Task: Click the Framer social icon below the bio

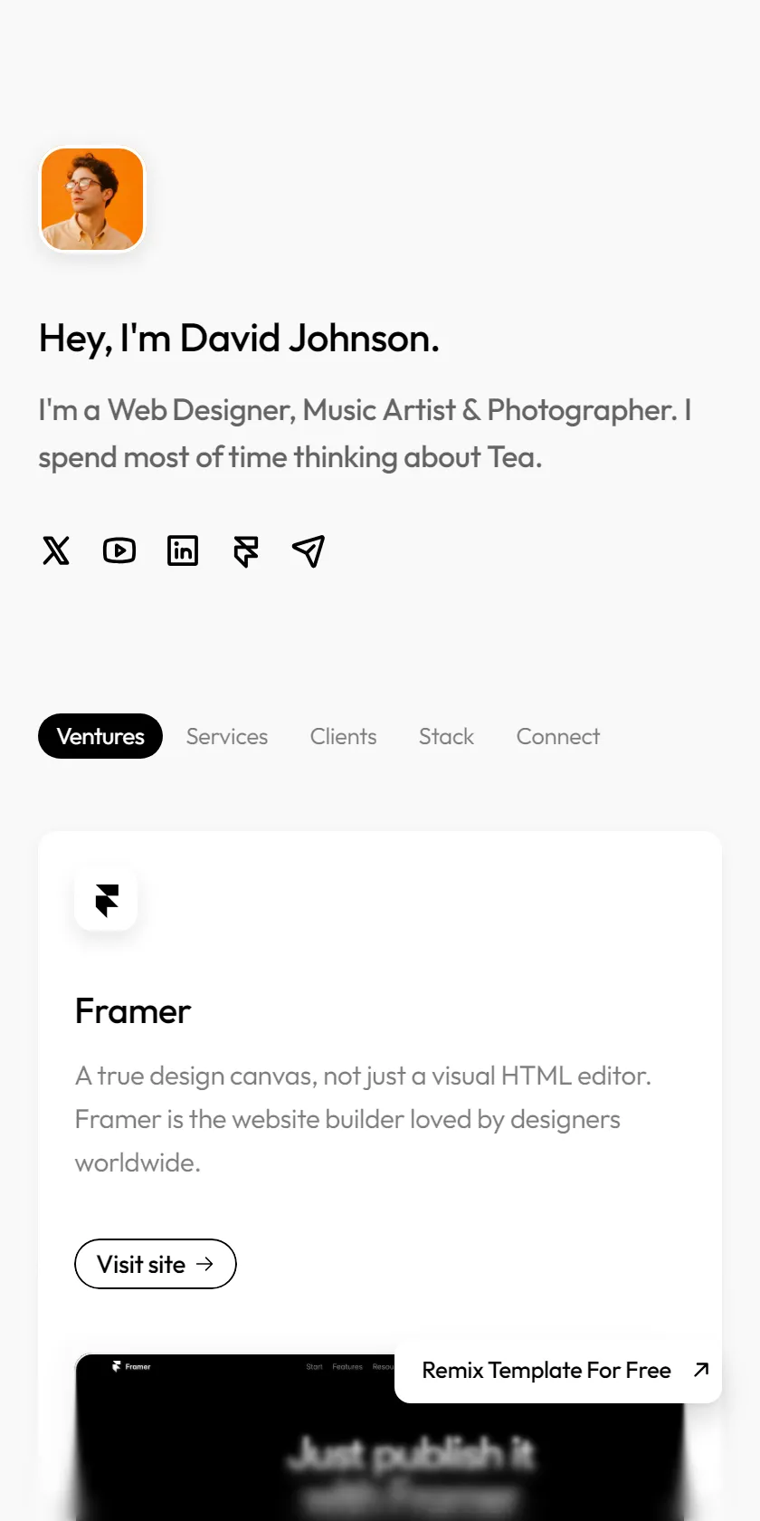Action: tap(246, 550)
